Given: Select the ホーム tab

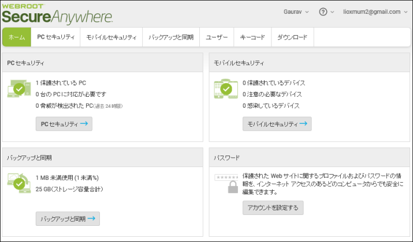Looking at the screenshot, I should 17,37.
